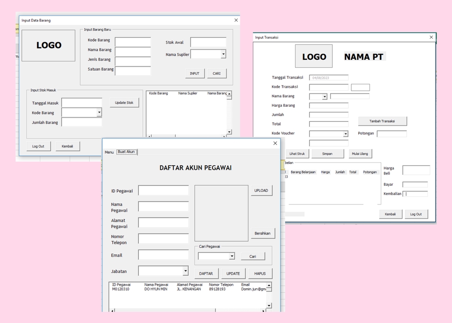This screenshot has height=323, width=452.
Task: Click the Stok Awal input field
Action: pos(208,42)
